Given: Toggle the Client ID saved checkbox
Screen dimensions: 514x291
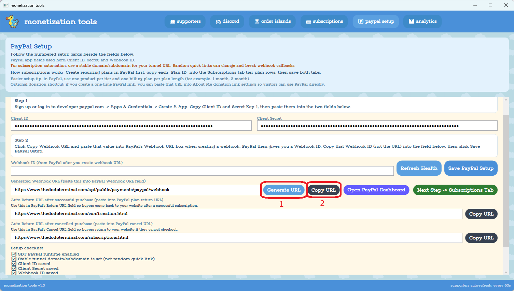Looking at the screenshot, I should click(x=14, y=264).
